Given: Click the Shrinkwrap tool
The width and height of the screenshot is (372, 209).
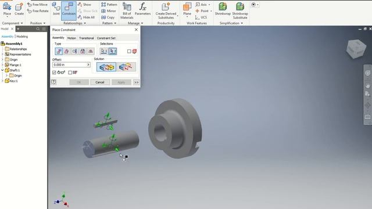Looking at the screenshot, I should pyautogui.click(x=223, y=9).
